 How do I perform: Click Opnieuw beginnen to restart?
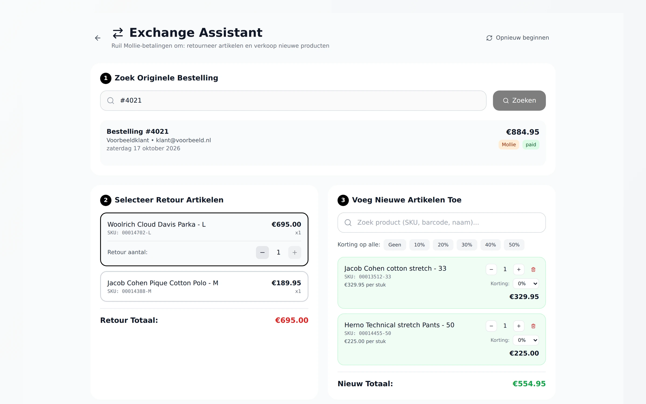517,38
